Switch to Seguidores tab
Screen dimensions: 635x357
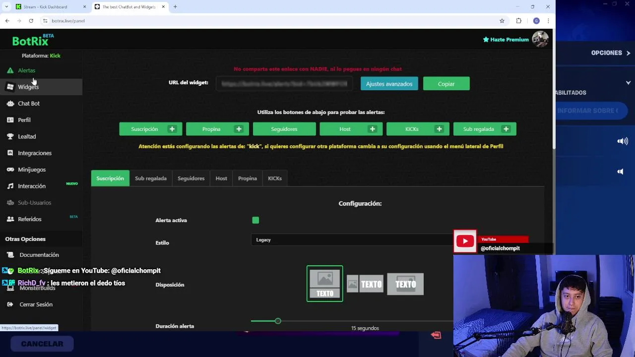coord(191,178)
